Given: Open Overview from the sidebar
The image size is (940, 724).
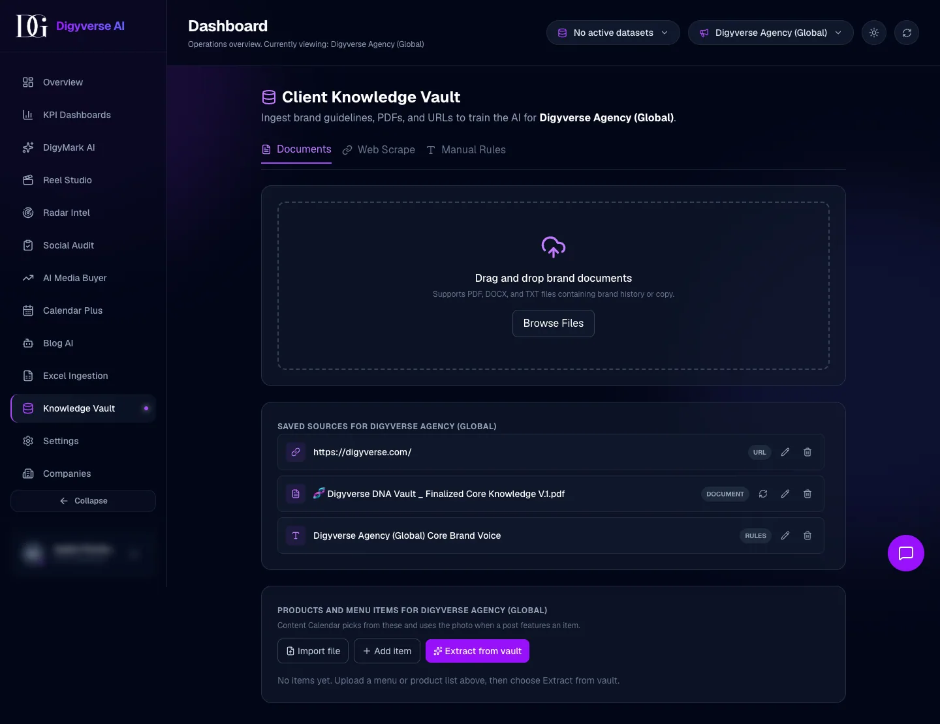Looking at the screenshot, I should [x=83, y=82].
